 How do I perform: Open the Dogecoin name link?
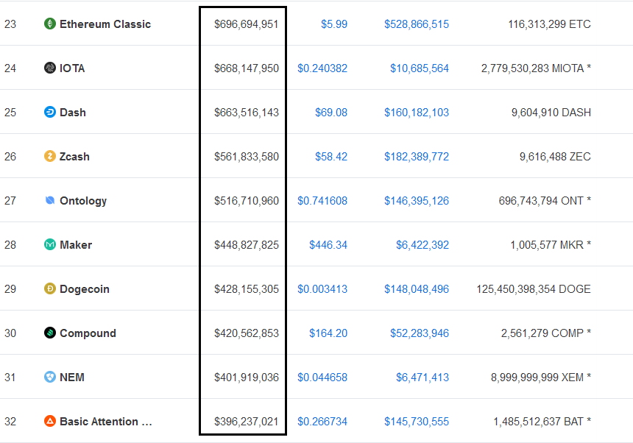click(x=85, y=289)
